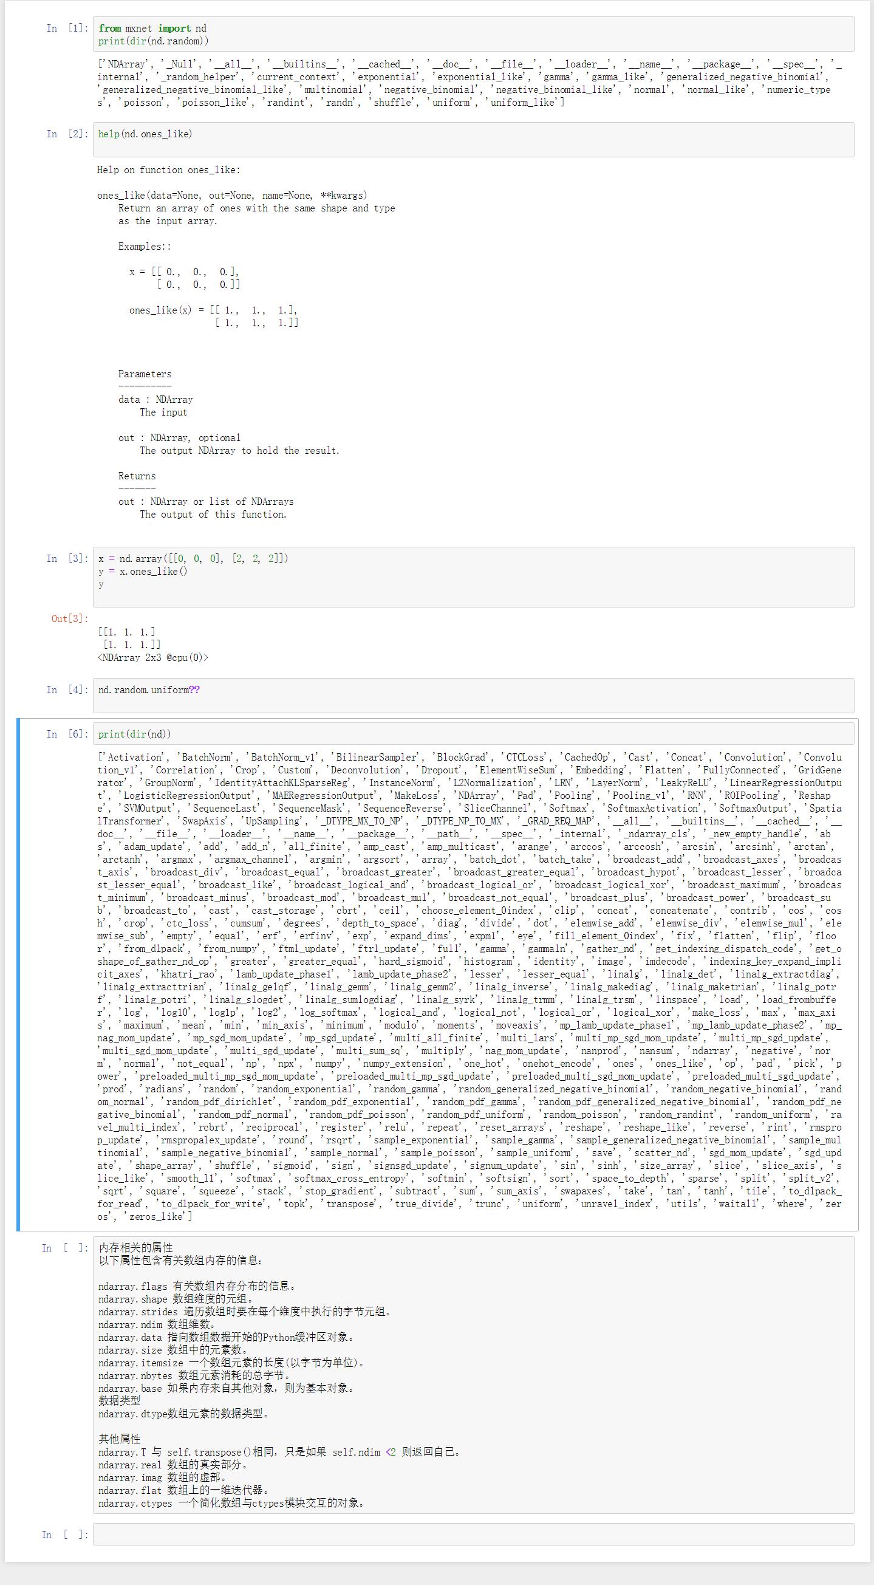This screenshot has width=874, height=1585.
Task: Click the In [3]: prompt
Action: coord(67,558)
